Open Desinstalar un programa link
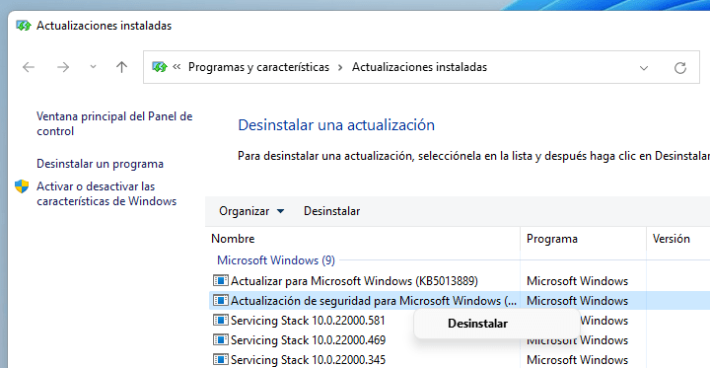The image size is (710, 368). (100, 164)
